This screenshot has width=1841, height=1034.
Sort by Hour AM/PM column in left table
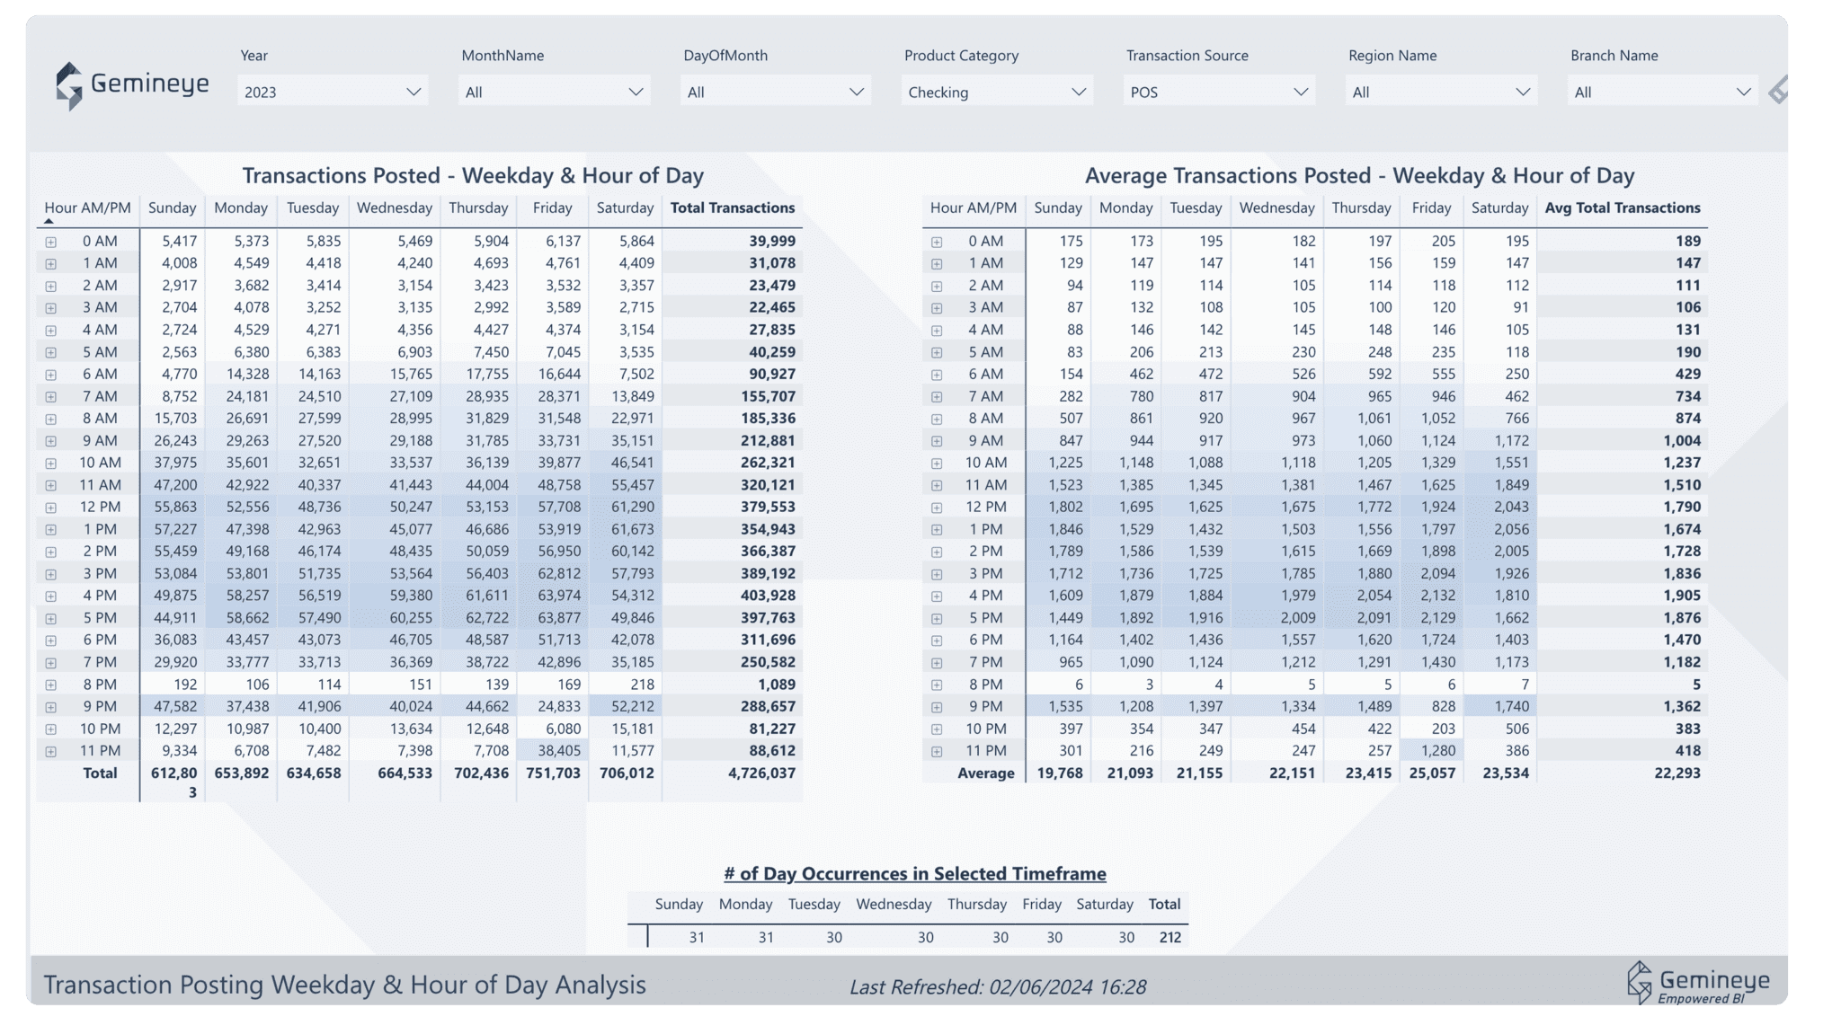(87, 208)
